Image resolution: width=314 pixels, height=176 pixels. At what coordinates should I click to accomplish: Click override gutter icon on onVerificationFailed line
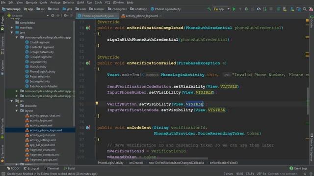click(87, 63)
